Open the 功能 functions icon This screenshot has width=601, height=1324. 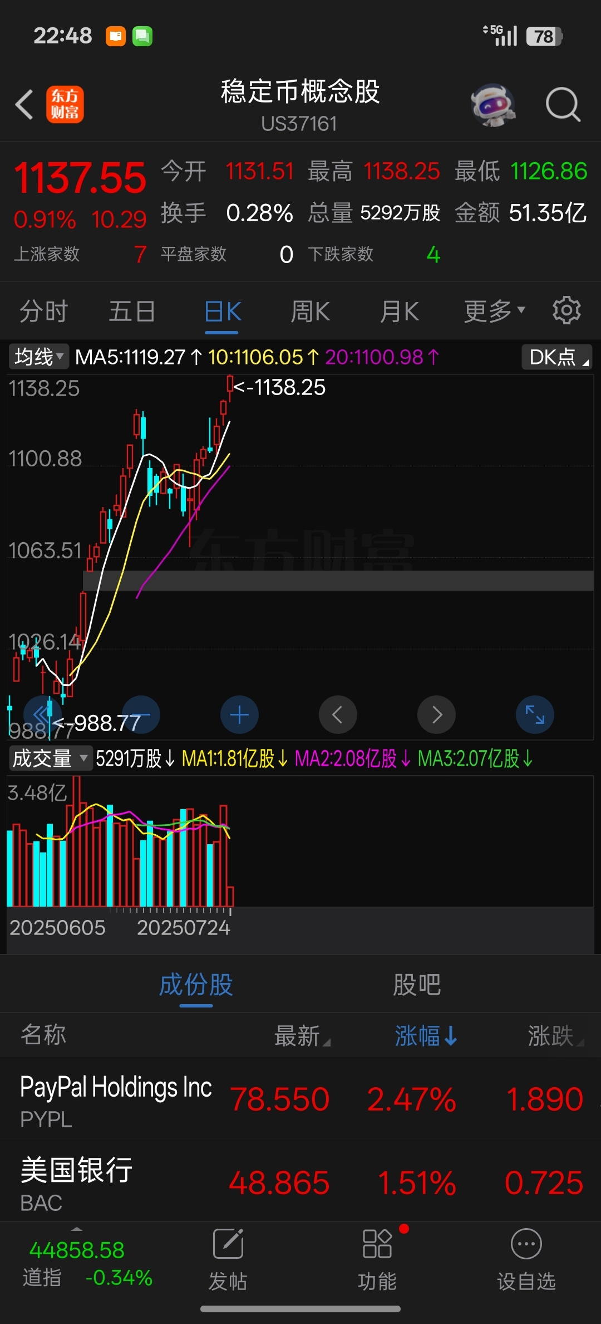click(x=377, y=1244)
